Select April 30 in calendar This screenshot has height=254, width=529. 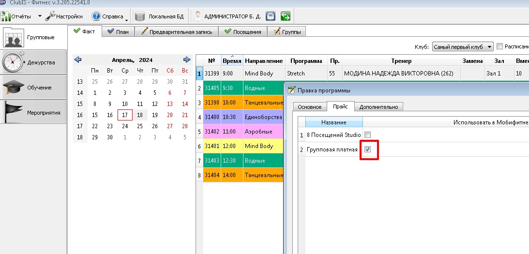coord(110,137)
